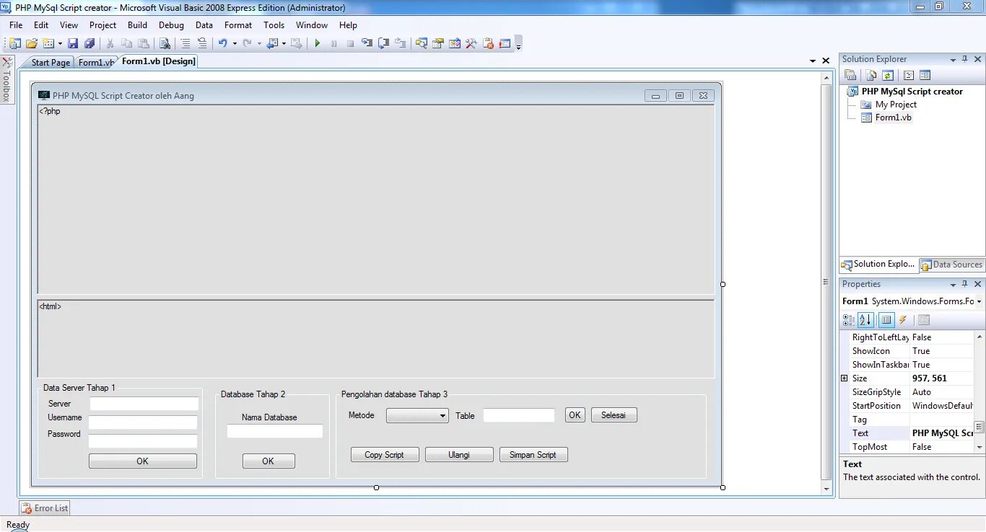Click the Undo arrow icon
Image resolution: width=986 pixels, height=532 pixels.
click(x=222, y=44)
